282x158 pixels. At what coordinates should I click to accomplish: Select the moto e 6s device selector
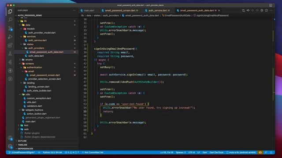(241, 152)
